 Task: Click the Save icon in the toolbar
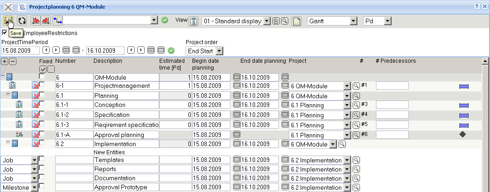click(x=8, y=21)
